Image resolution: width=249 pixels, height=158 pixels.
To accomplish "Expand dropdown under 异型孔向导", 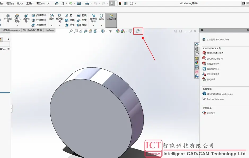I will click(17, 26).
